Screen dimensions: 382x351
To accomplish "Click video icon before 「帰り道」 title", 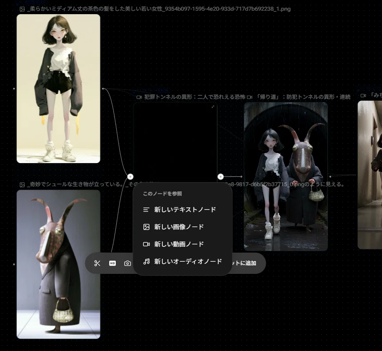I will [249, 97].
